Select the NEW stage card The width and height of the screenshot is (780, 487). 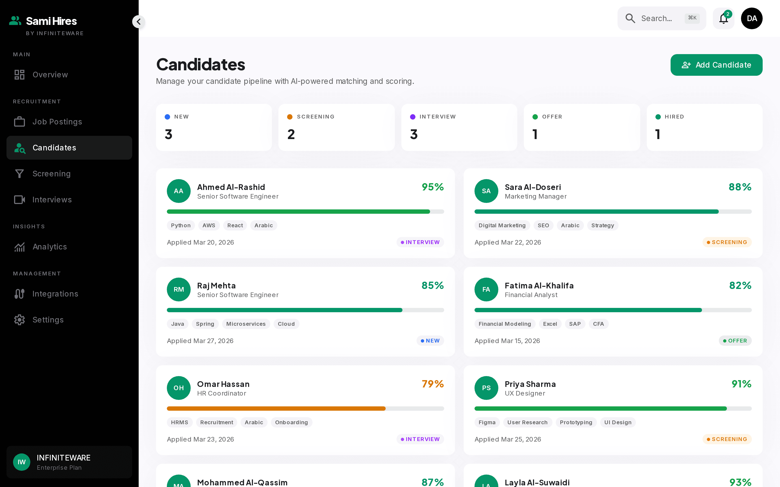pos(214,127)
